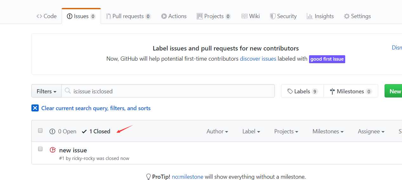Open the Filters dropdown

pyautogui.click(x=46, y=91)
